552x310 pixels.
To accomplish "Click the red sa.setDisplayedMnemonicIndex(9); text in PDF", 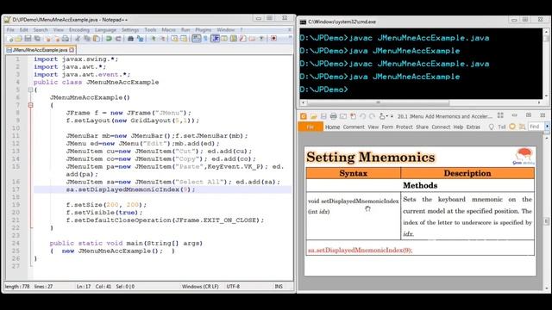I will [x=360, y=251].
